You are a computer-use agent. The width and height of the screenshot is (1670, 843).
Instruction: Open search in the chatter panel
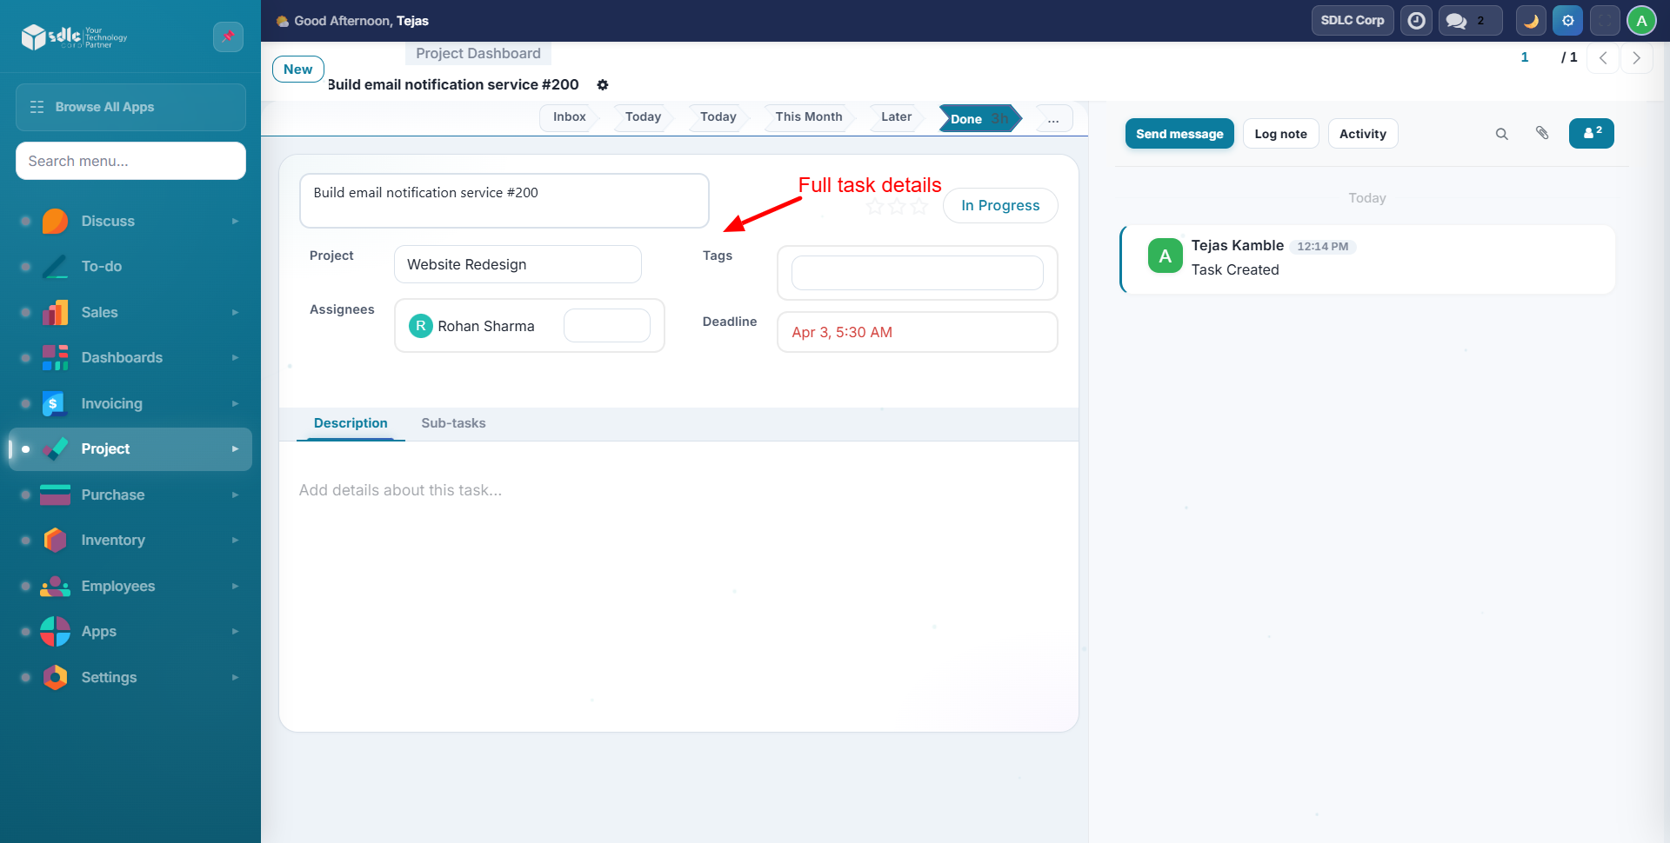coord(1502,134)
